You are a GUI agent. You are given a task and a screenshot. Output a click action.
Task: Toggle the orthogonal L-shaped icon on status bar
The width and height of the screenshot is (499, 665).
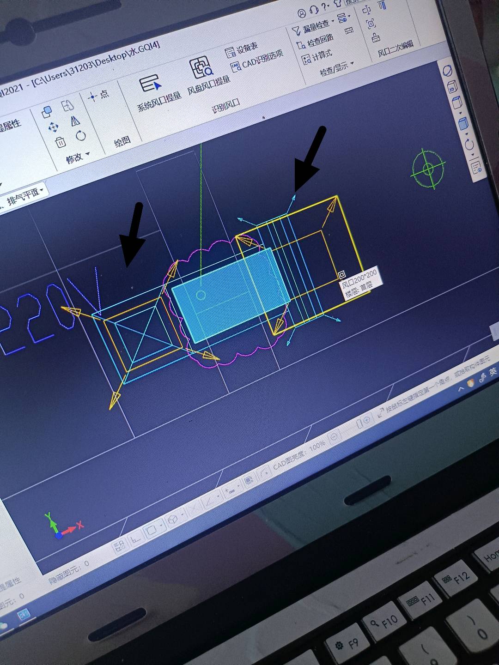point(135,539)
